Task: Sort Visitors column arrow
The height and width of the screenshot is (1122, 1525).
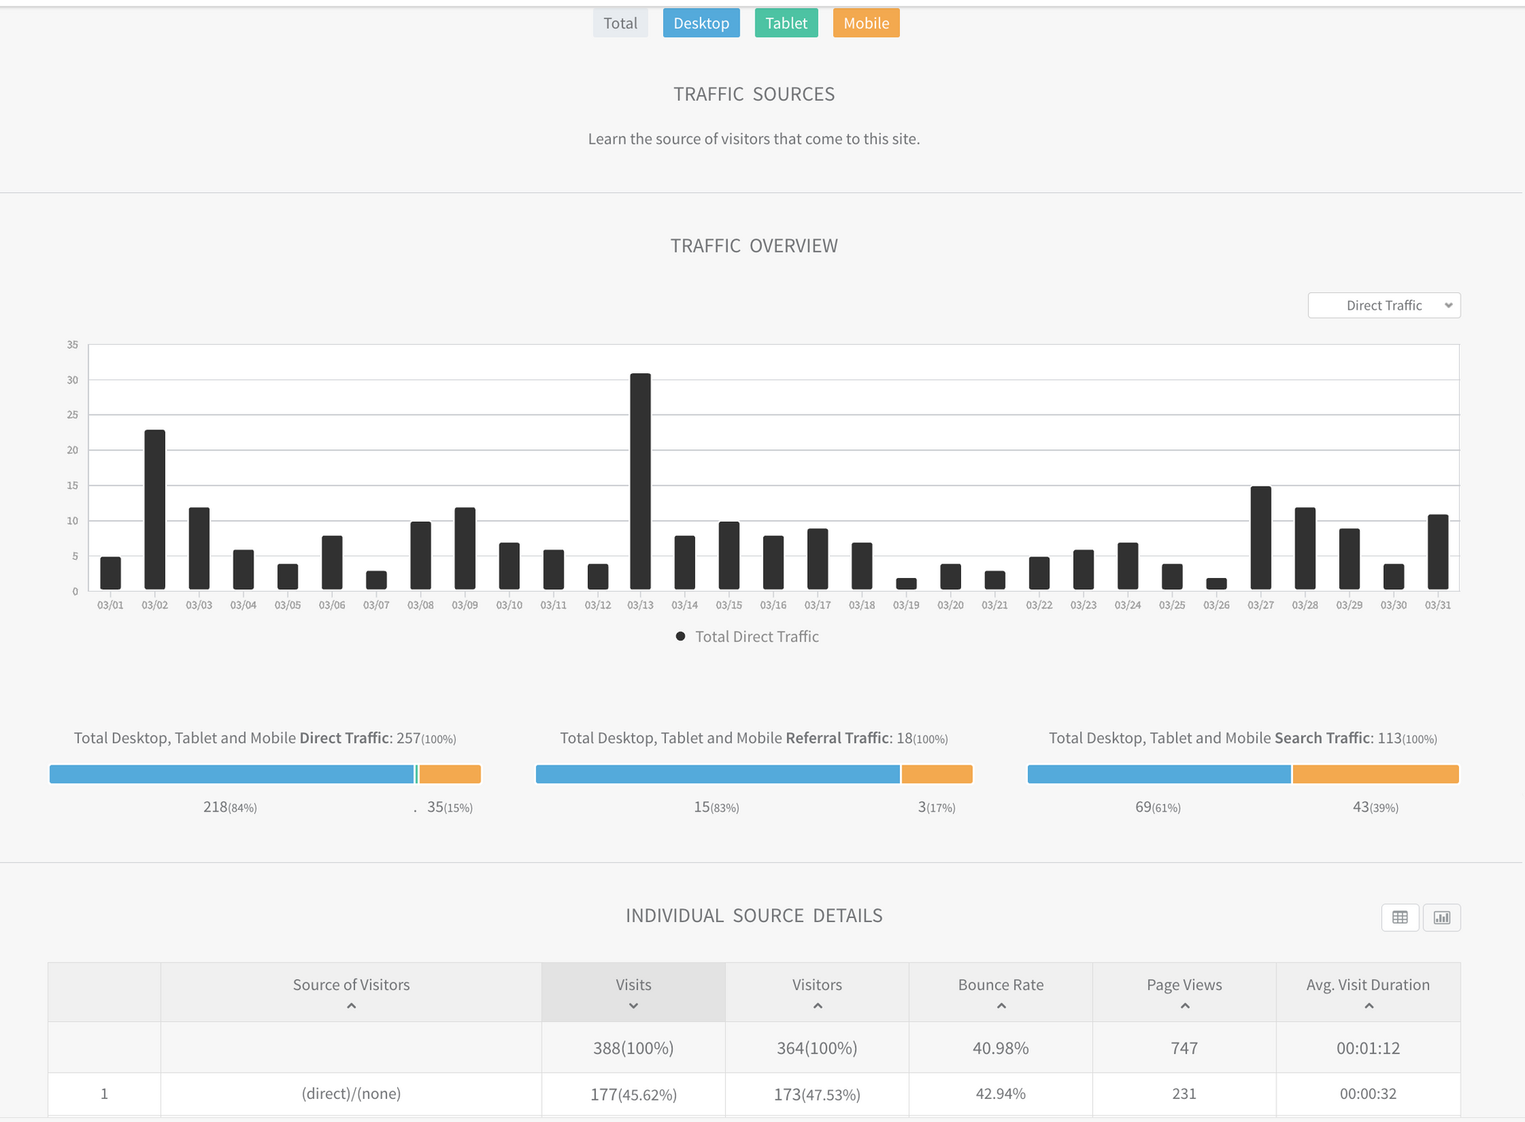Action: tap(817, 1006)
